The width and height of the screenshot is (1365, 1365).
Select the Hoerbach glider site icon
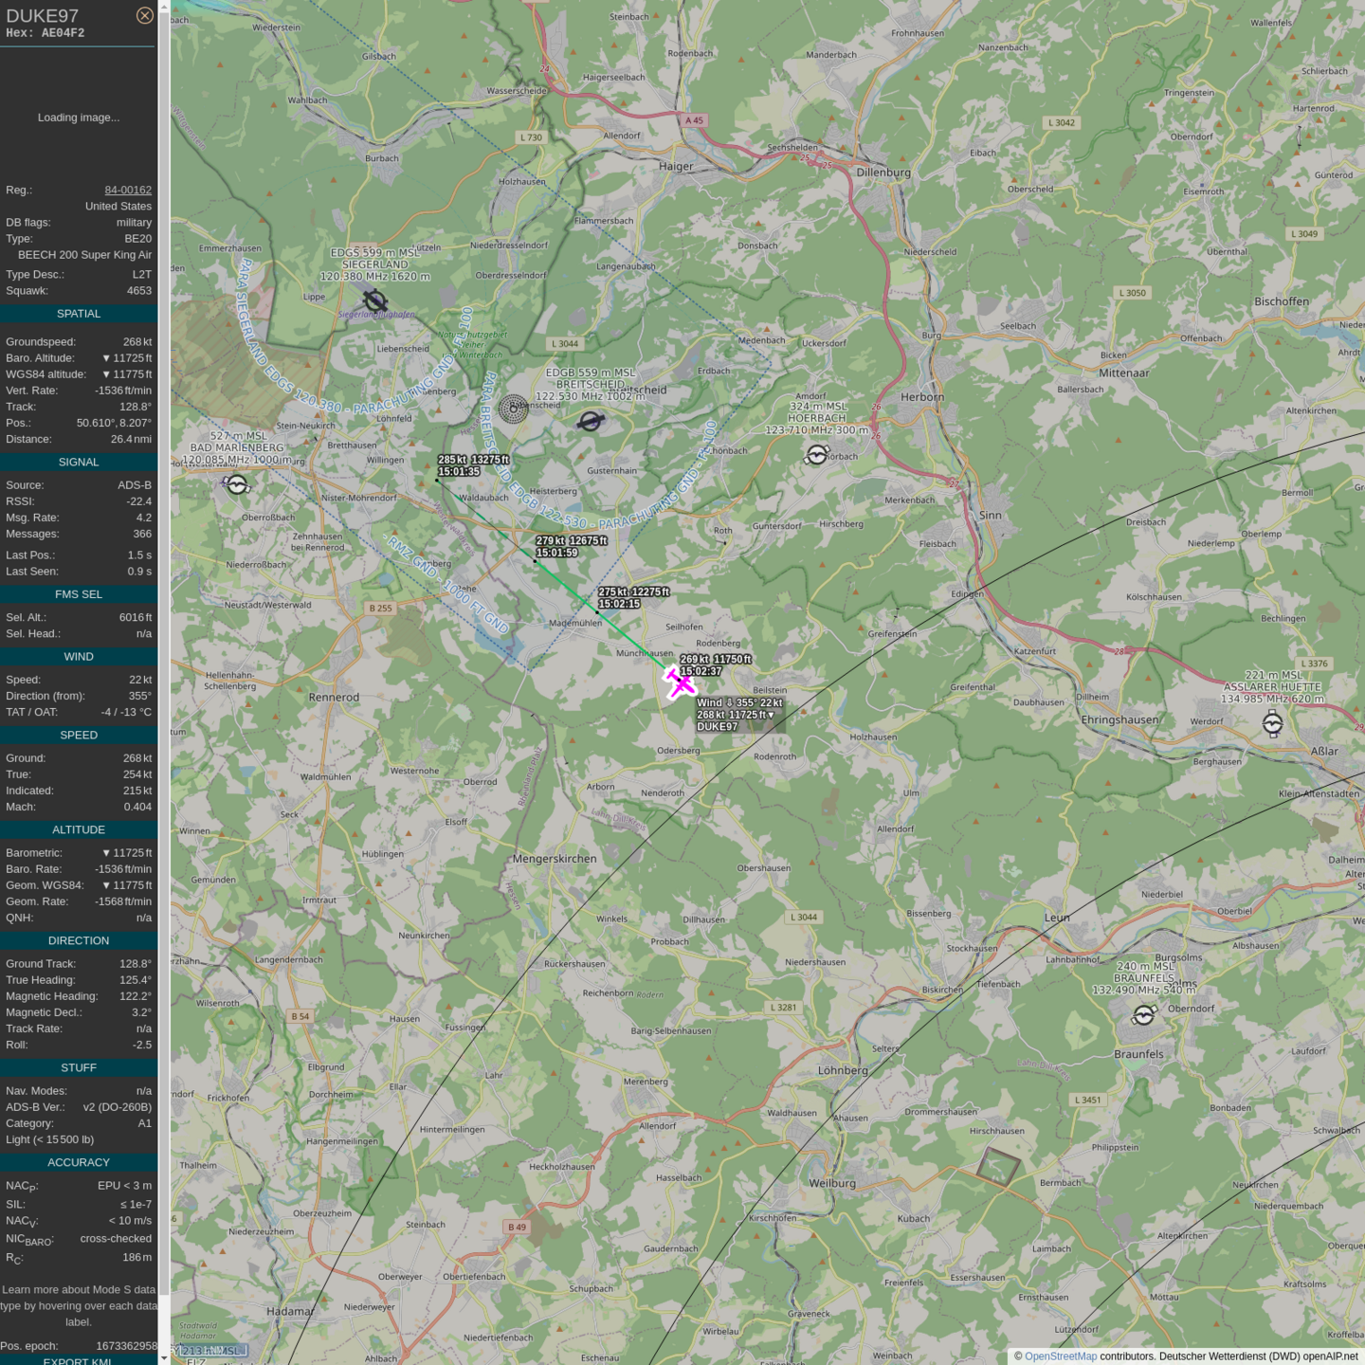(816, 456)
